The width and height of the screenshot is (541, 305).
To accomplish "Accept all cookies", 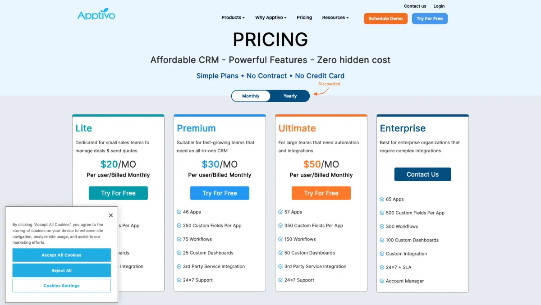I will (x=62, y=255).
